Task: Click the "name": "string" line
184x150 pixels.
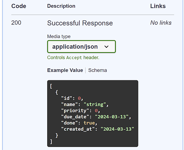Action: (x=85, y=105)
